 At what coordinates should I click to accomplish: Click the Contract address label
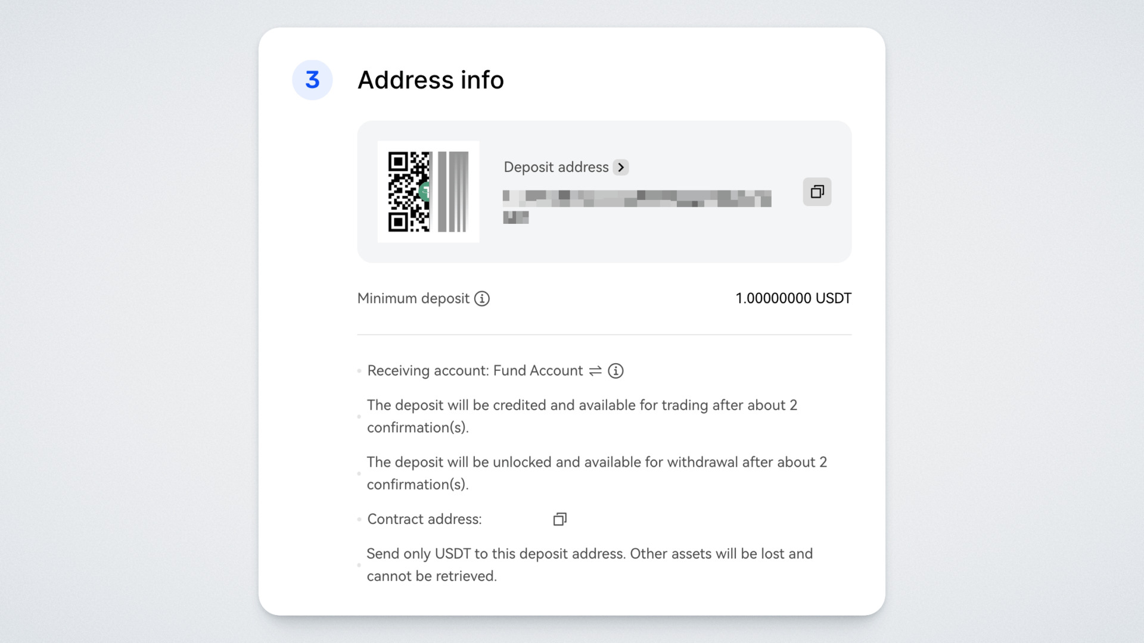click(424, 519)
